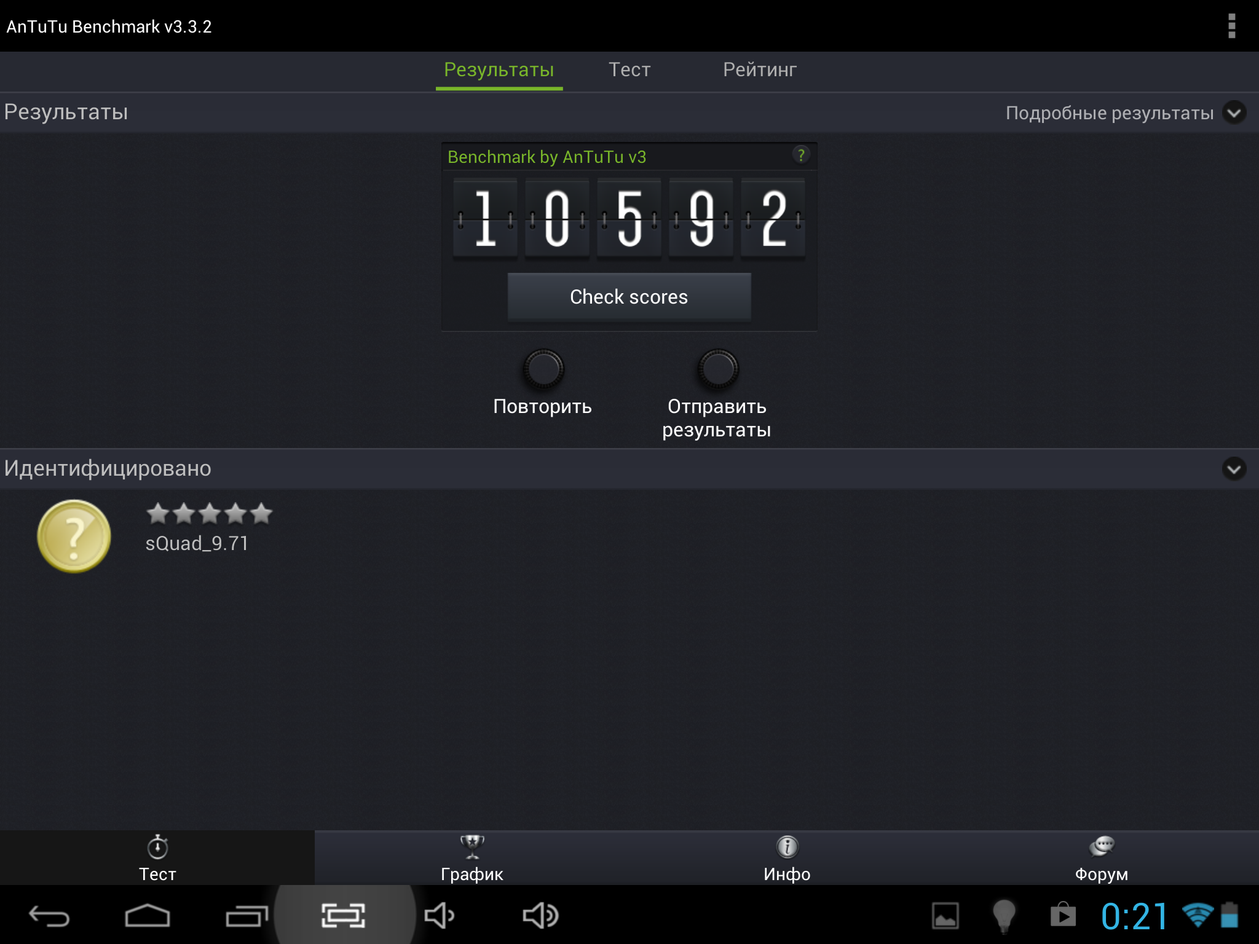Tap the Android home button

coord(148,916)
